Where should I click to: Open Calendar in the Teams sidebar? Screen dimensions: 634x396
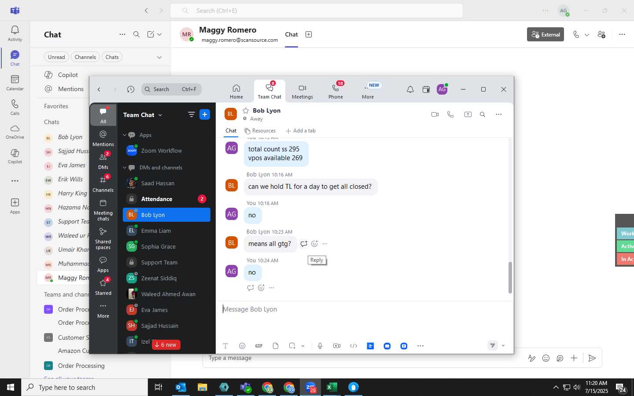point(15,83)
